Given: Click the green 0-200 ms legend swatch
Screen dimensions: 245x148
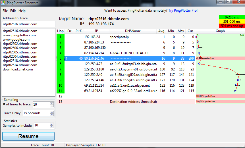Looking at the screenshot, I should point(232,17).
